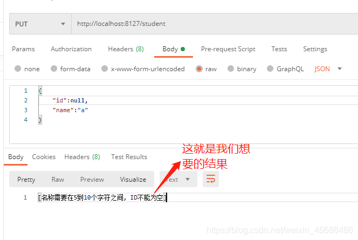This screenshot has width=358, height=240.
Task: Click the response message text line
Action: [x=102, y=197]
